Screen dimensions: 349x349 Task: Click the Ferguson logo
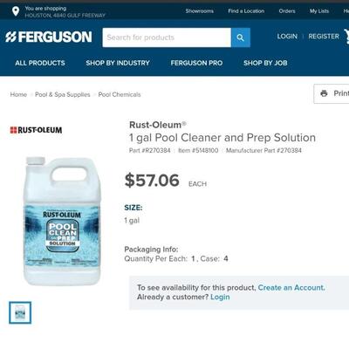49,37
